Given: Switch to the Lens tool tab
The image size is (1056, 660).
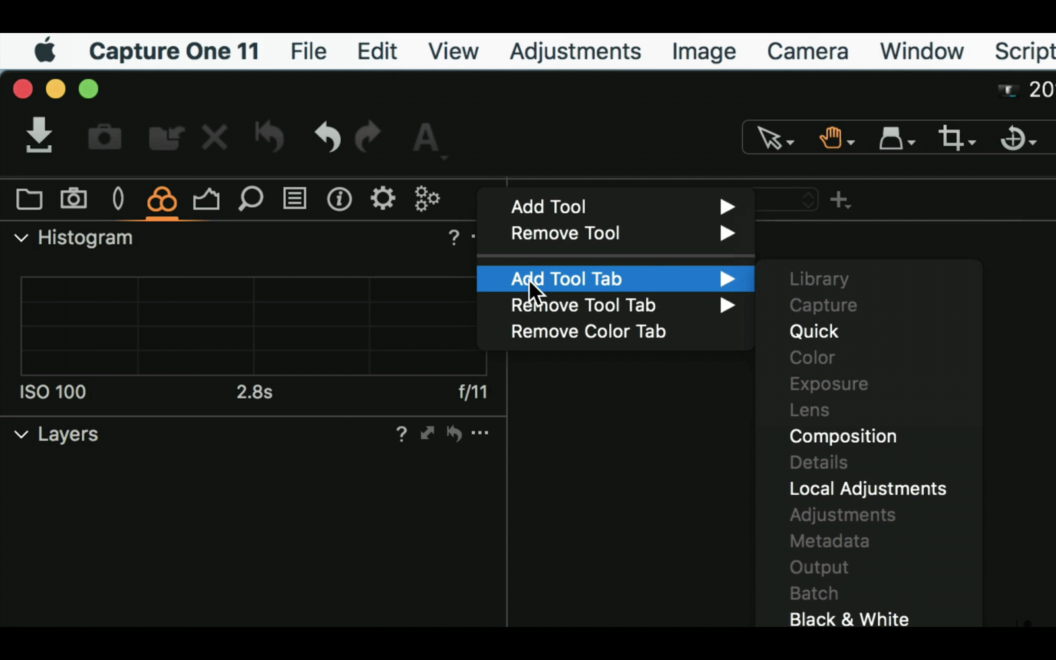Looking at the screenshot, I should (x=117, y=199).
